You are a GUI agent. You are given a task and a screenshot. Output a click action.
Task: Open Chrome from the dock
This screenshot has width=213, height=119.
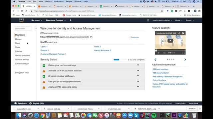[42, 115]
